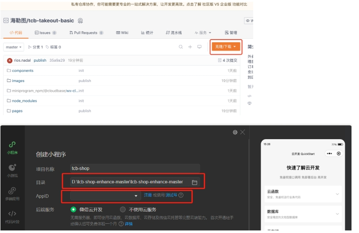Click the publish commit message link
Viewport: 359px width, 233px height.
pyautogui.click(x=40, y=60)
